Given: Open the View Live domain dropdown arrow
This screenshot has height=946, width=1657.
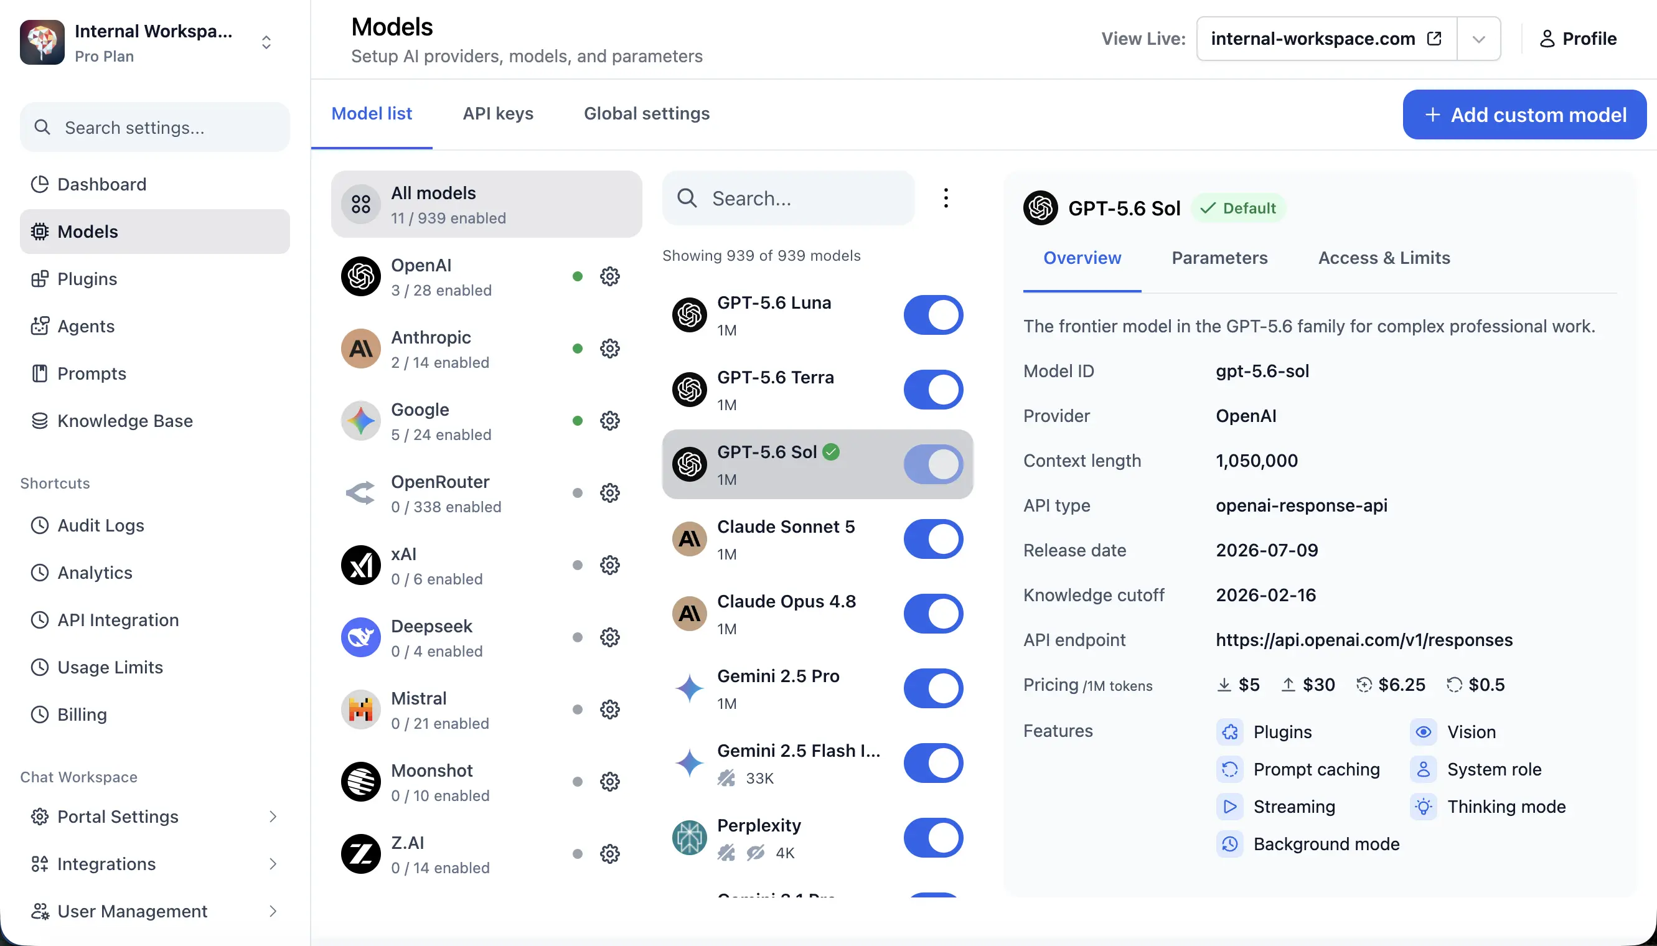Looking at the screenshot, I should pos(1479,39).
